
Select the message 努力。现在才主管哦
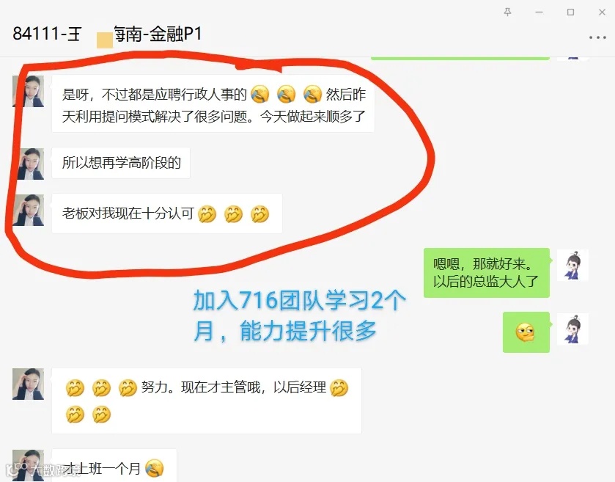pos(206,401)
